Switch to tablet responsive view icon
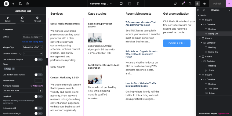Screen dimensions: 232x116 point(130,4)
